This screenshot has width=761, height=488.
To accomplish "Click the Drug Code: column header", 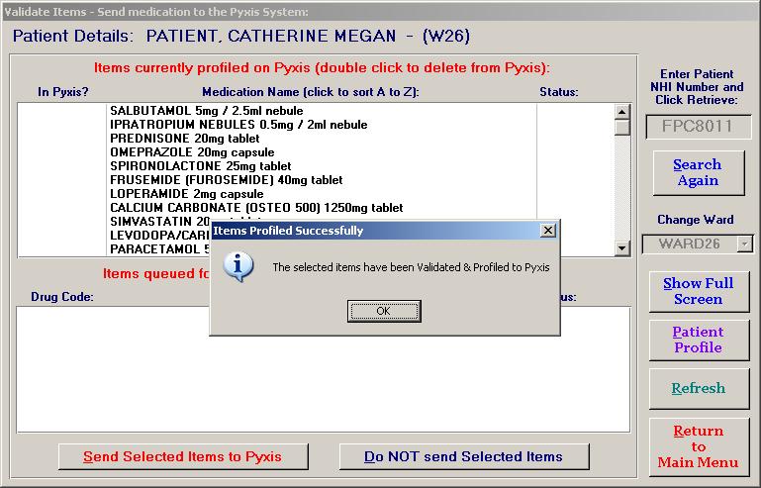I will [62, 297].
